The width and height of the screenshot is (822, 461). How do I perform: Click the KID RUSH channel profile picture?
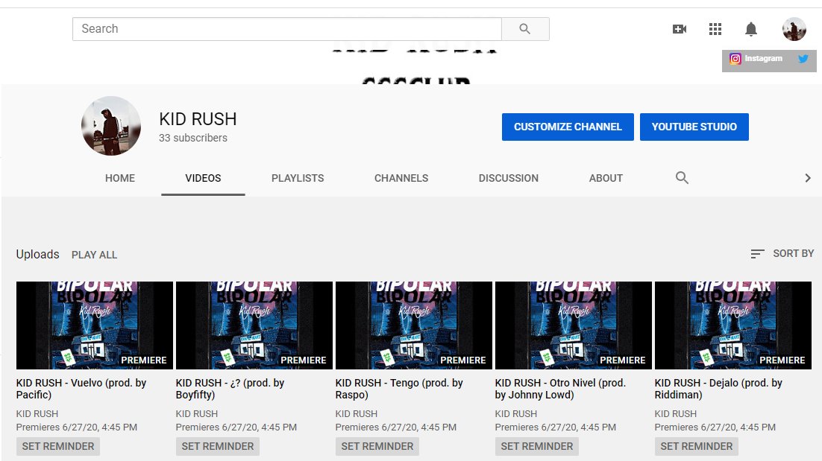(111, 126)
